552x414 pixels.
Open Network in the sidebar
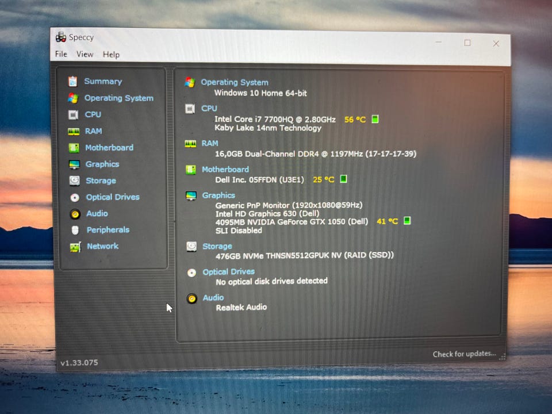pos(103,246)
